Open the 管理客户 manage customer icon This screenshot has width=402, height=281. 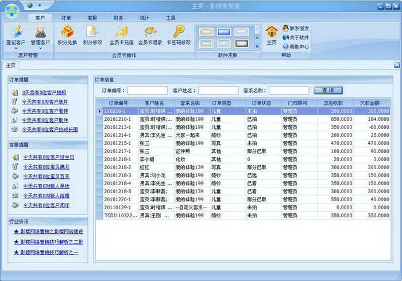[x=40, y=32]
